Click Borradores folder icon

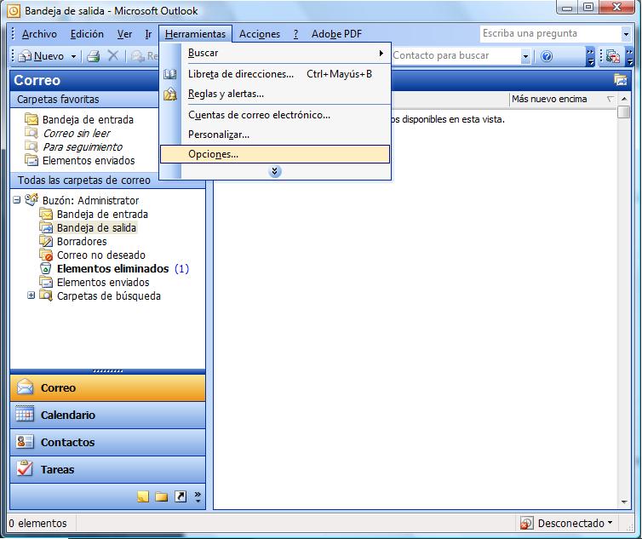point(46,241)
